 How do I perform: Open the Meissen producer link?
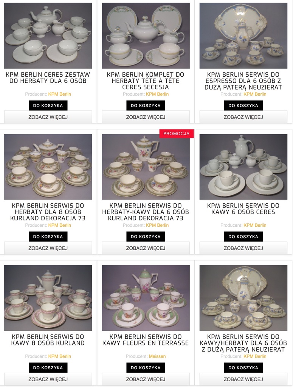click(x=157, y=356)
